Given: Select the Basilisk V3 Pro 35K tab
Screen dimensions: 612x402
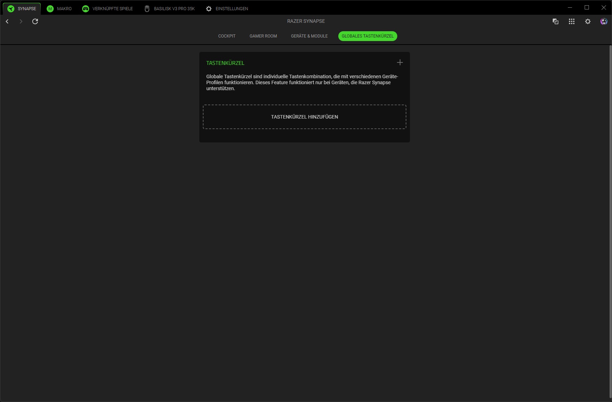Looking at the screenshot, I should point(169,9).
